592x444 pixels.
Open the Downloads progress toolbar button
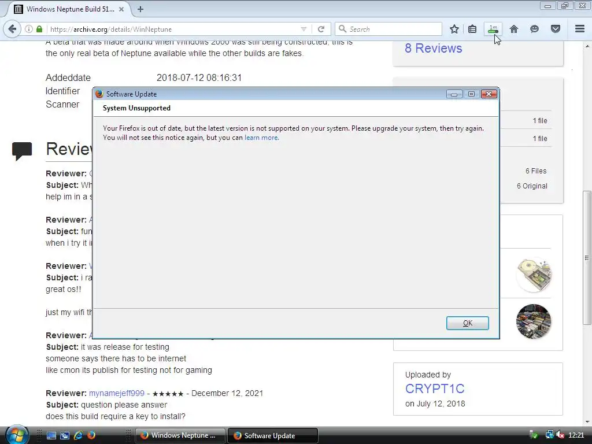pos(493,29)
